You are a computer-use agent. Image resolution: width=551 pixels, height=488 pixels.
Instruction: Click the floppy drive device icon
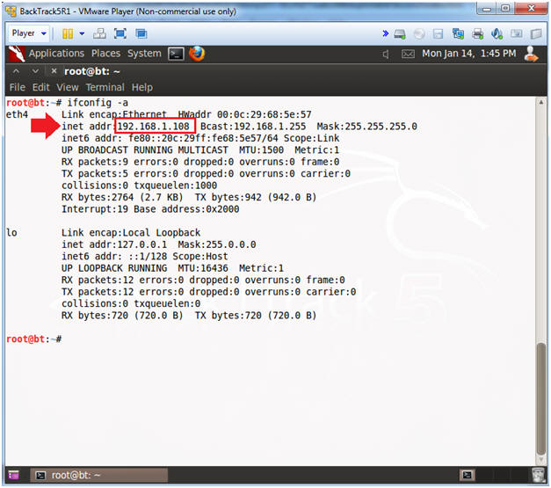pos(438,34)
